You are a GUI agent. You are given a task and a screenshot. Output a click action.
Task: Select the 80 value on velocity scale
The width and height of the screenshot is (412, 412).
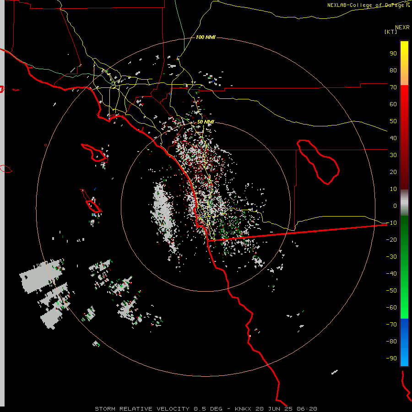click(393, 70)
